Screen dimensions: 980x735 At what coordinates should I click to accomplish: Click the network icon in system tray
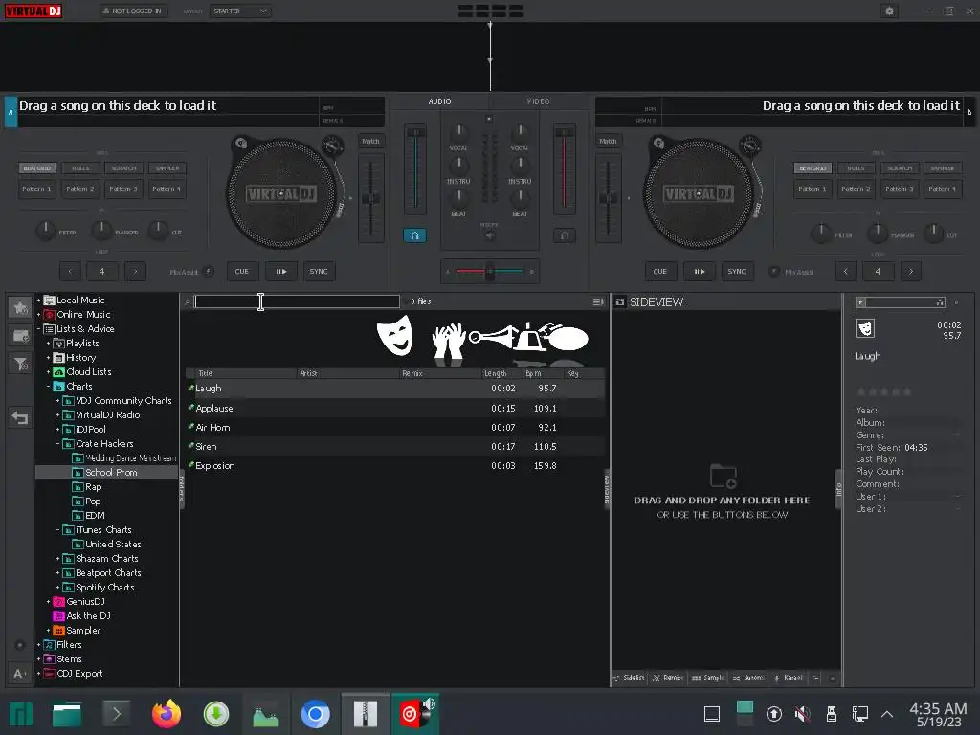click(860, 714)
